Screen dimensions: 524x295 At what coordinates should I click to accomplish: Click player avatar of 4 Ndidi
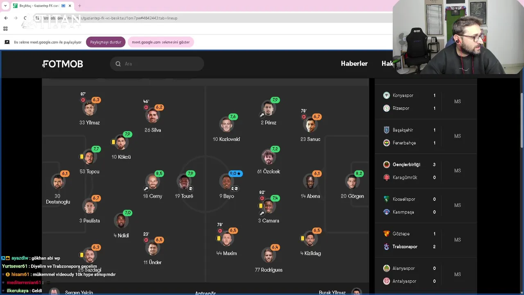click(x=121, y=221)
